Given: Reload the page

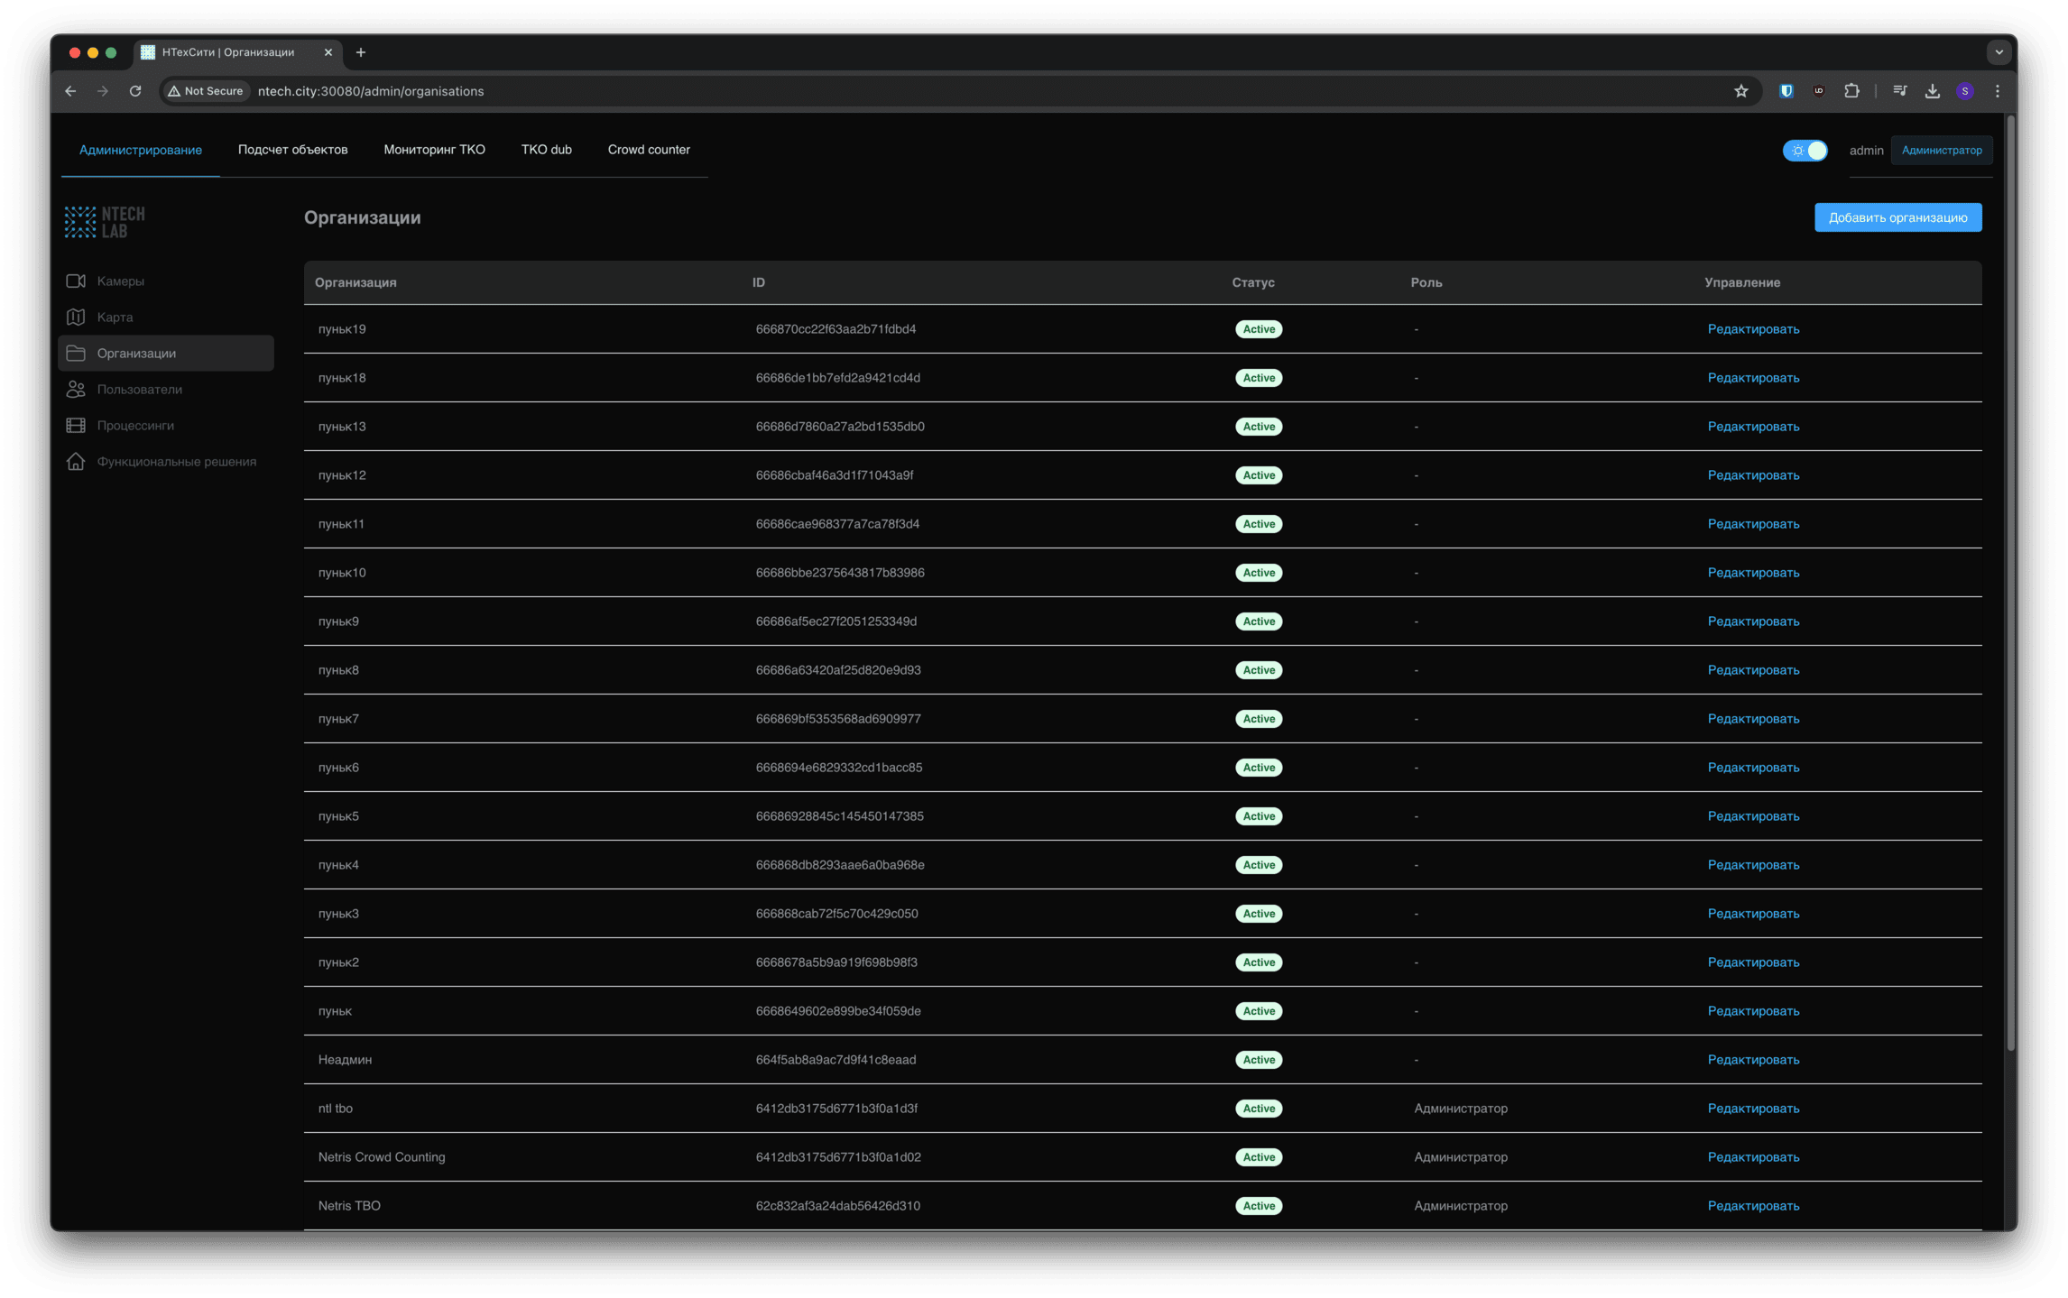Looking at the screenshot, I should 135,91.
